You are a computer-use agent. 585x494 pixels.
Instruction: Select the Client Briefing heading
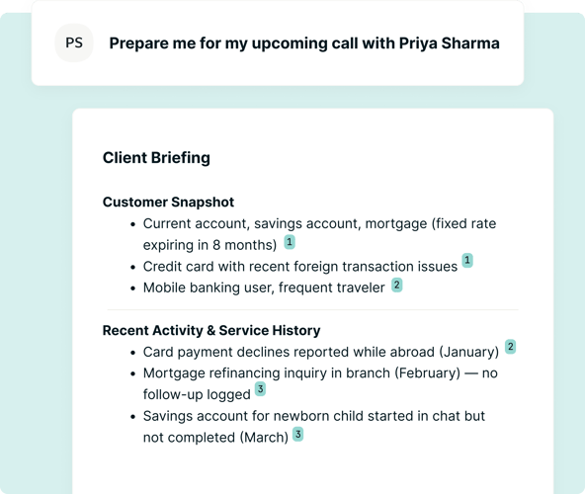(x=156, y=157)
